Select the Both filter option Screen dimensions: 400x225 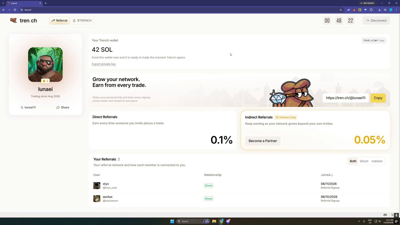point(353,161)
